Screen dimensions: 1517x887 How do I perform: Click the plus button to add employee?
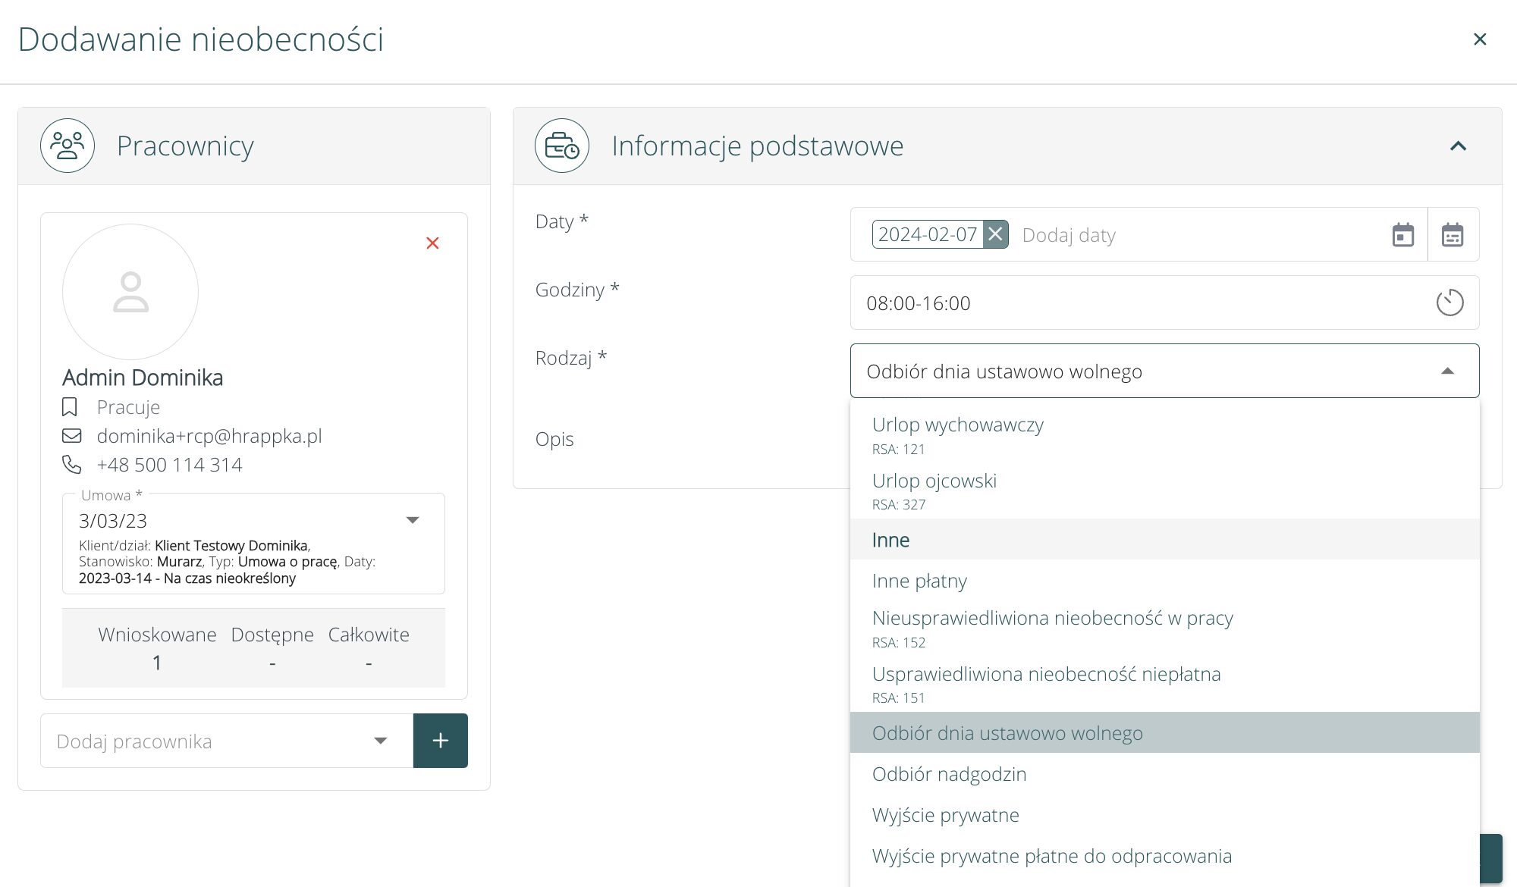click(x=440, y=741)
